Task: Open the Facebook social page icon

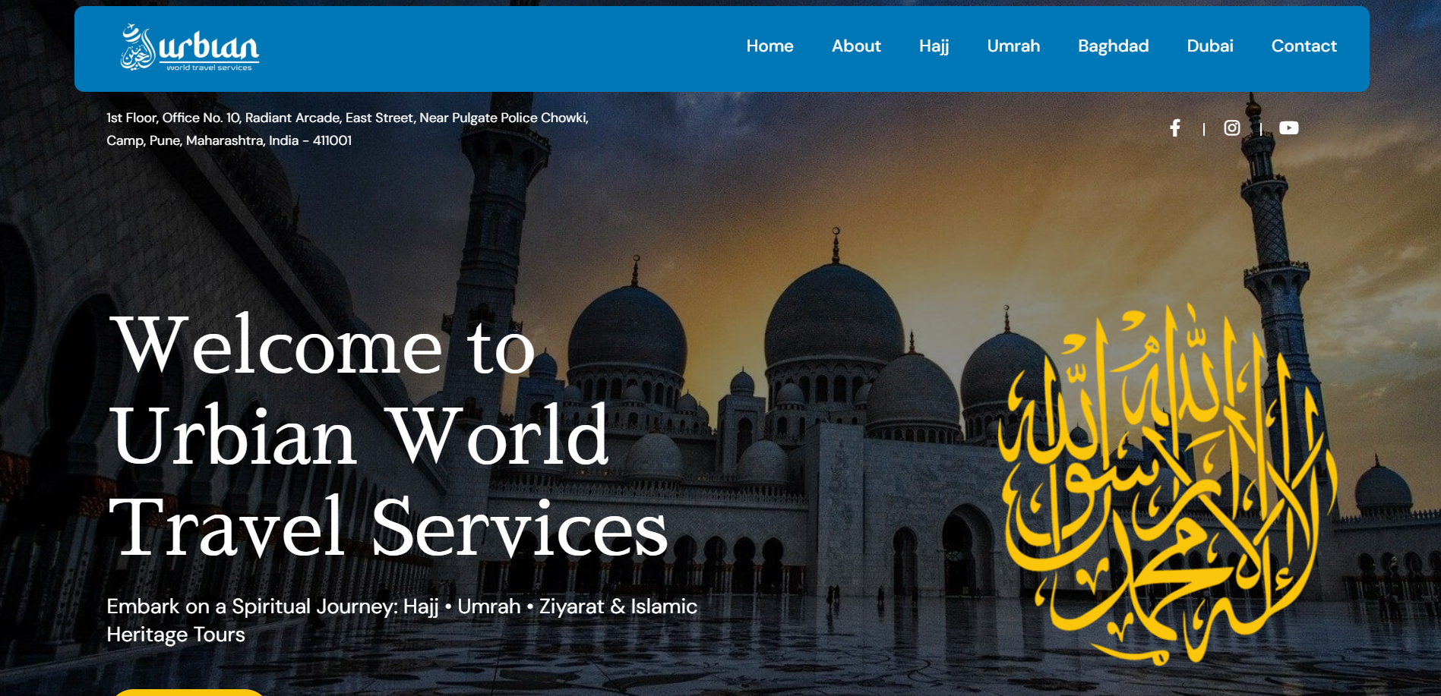Action: 1175,128
